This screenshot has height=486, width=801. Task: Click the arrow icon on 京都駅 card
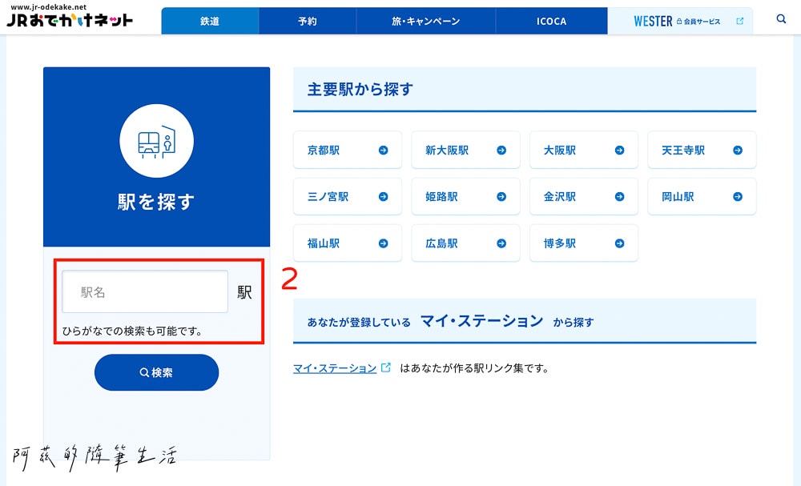(383, 150)
